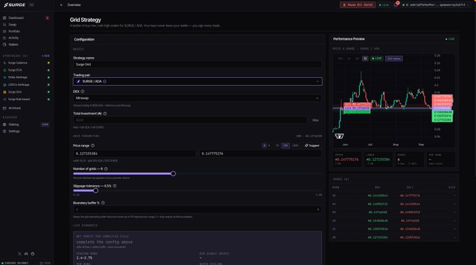Click the info icon next to DEX

(83, 92)
